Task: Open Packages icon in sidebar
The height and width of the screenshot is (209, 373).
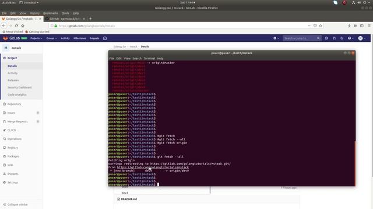Action: pyautogui.click(x=4, y=156)
